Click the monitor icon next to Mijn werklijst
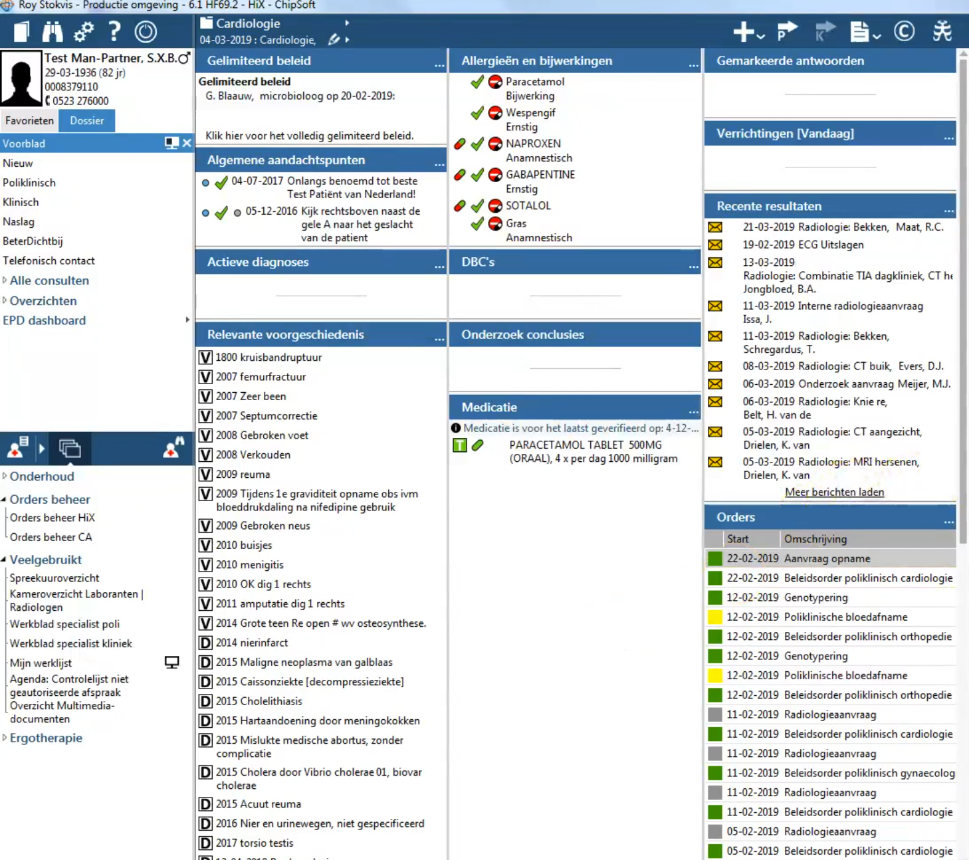This screenshot has width=969, height=860. click(171, 662)
